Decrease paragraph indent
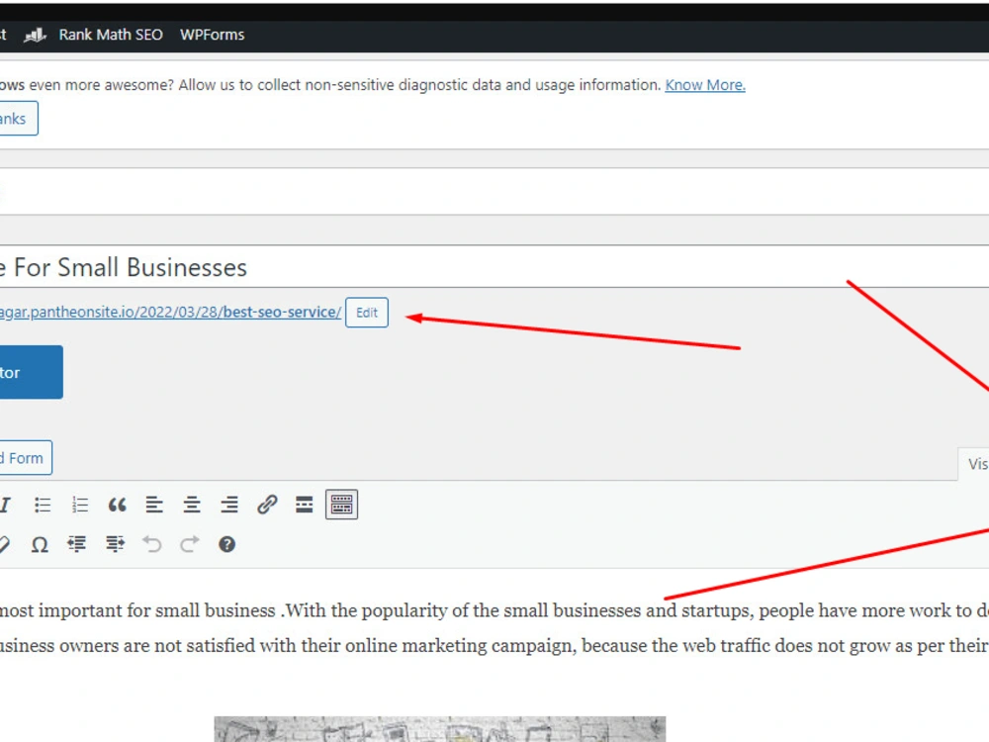 (77, 544)
